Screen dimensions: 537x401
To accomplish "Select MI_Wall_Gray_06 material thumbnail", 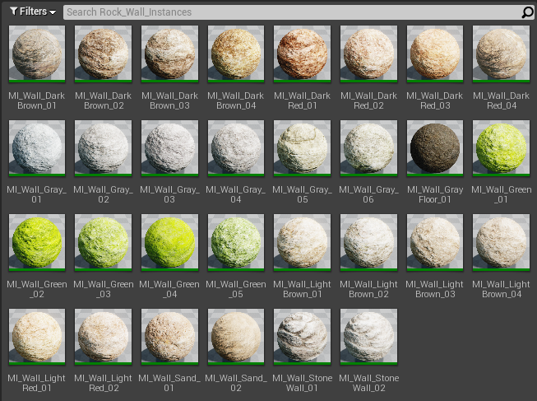I will [x=368, y=148].
